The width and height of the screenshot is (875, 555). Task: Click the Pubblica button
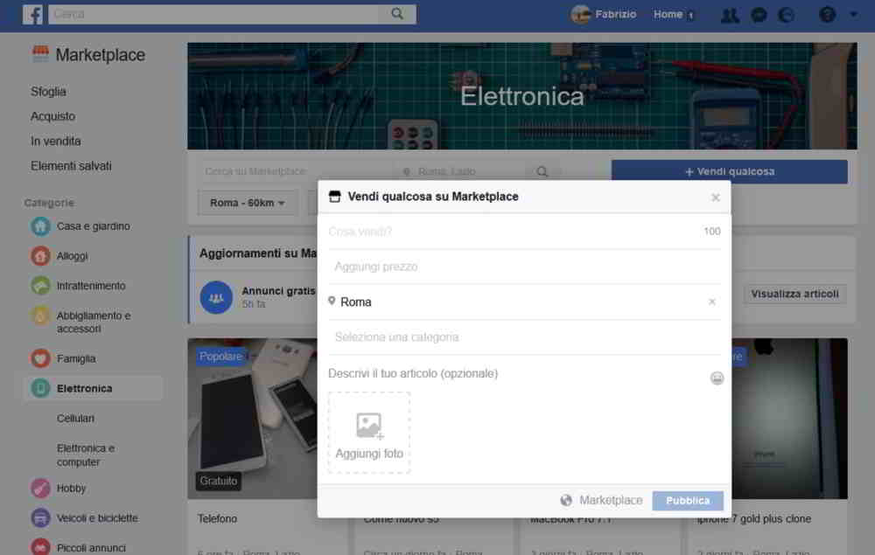688,501
